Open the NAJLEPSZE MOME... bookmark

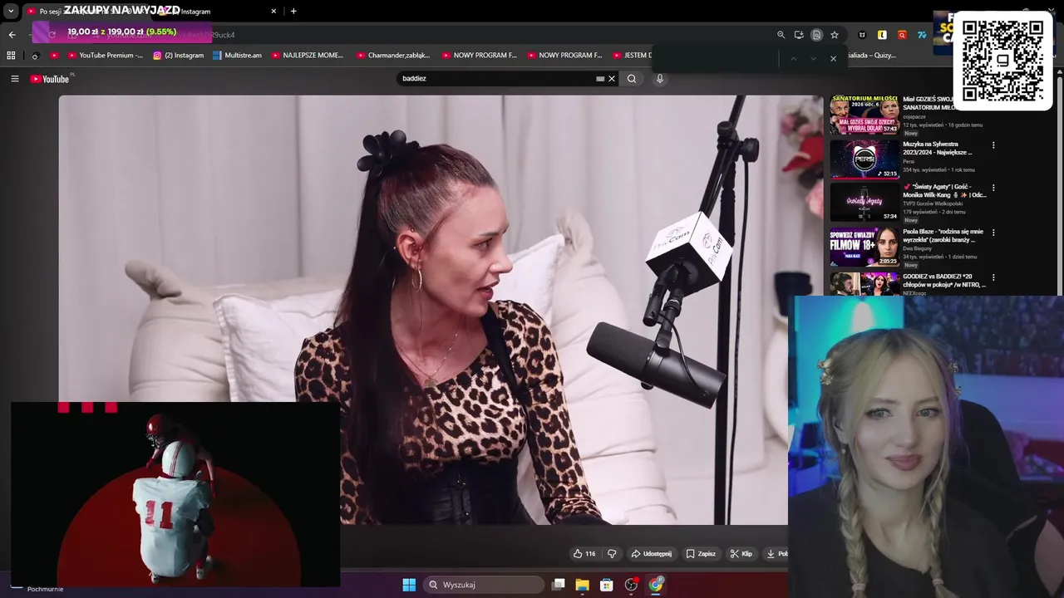[307, 56]
